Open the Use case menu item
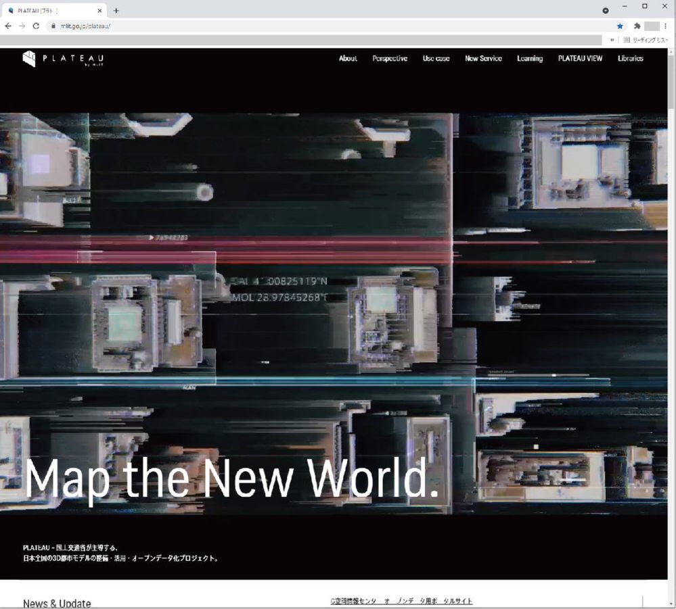This screenshot has width=676, height=609. coord(436,59)
